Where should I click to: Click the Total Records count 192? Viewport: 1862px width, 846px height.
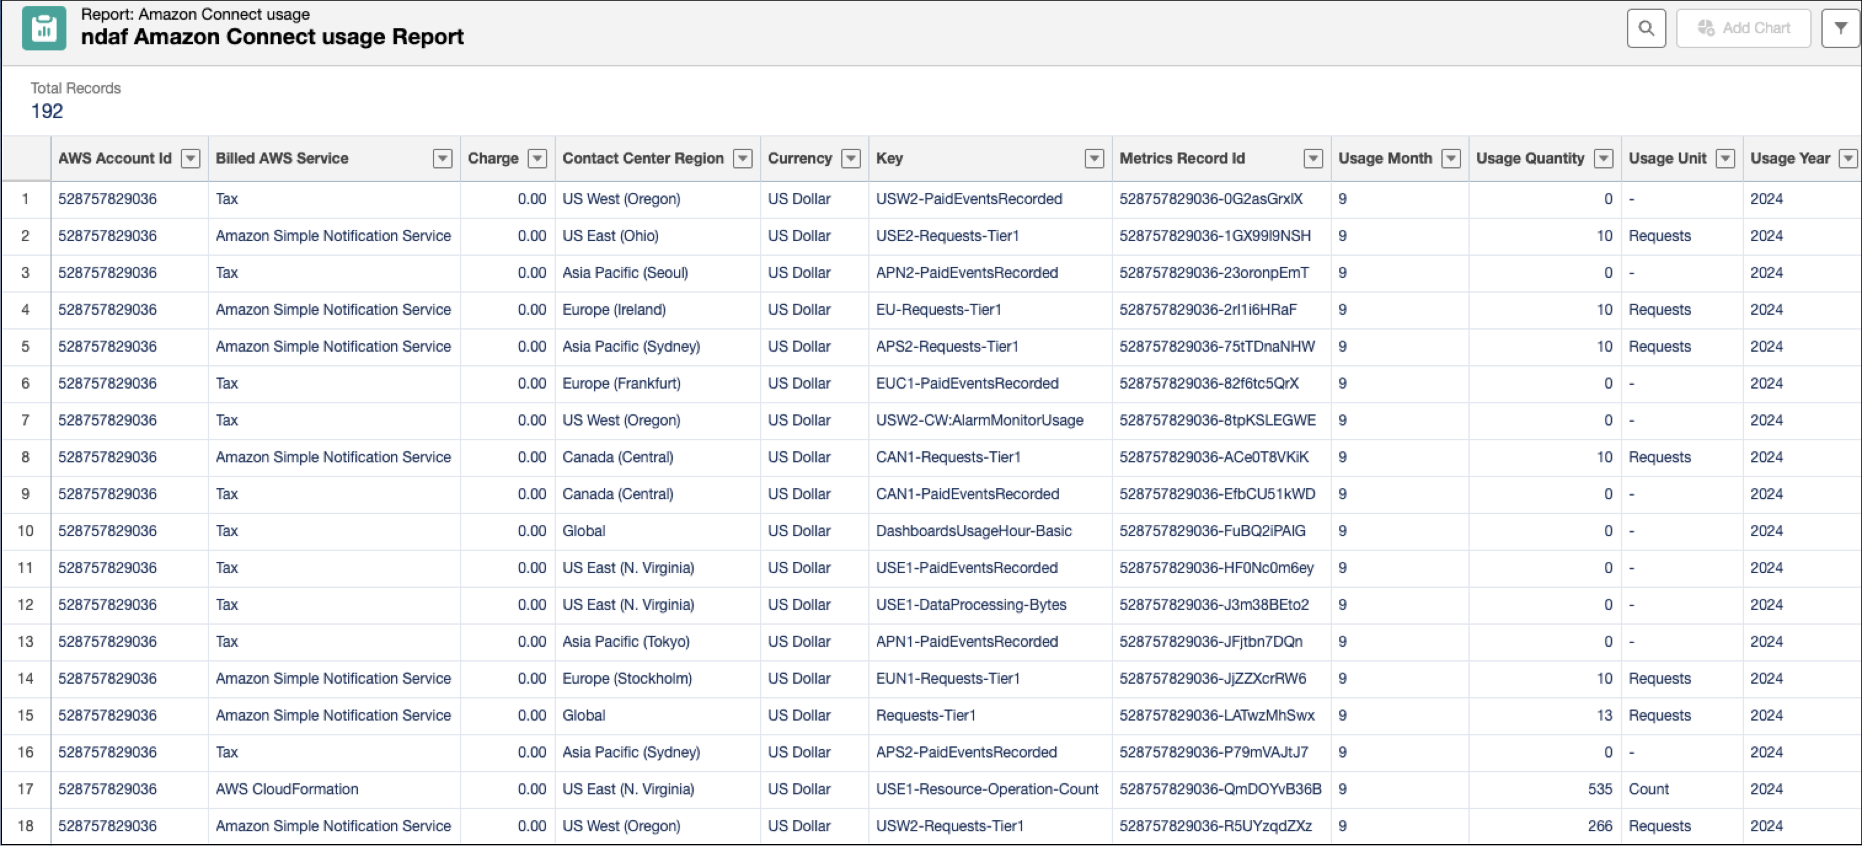click(47, 111)
